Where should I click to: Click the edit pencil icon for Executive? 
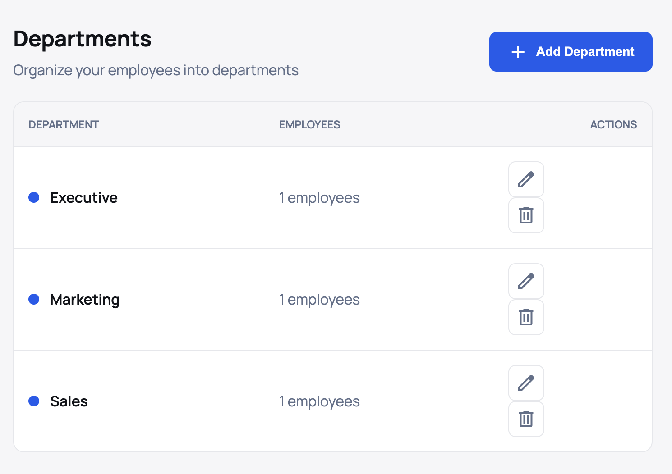526,179
